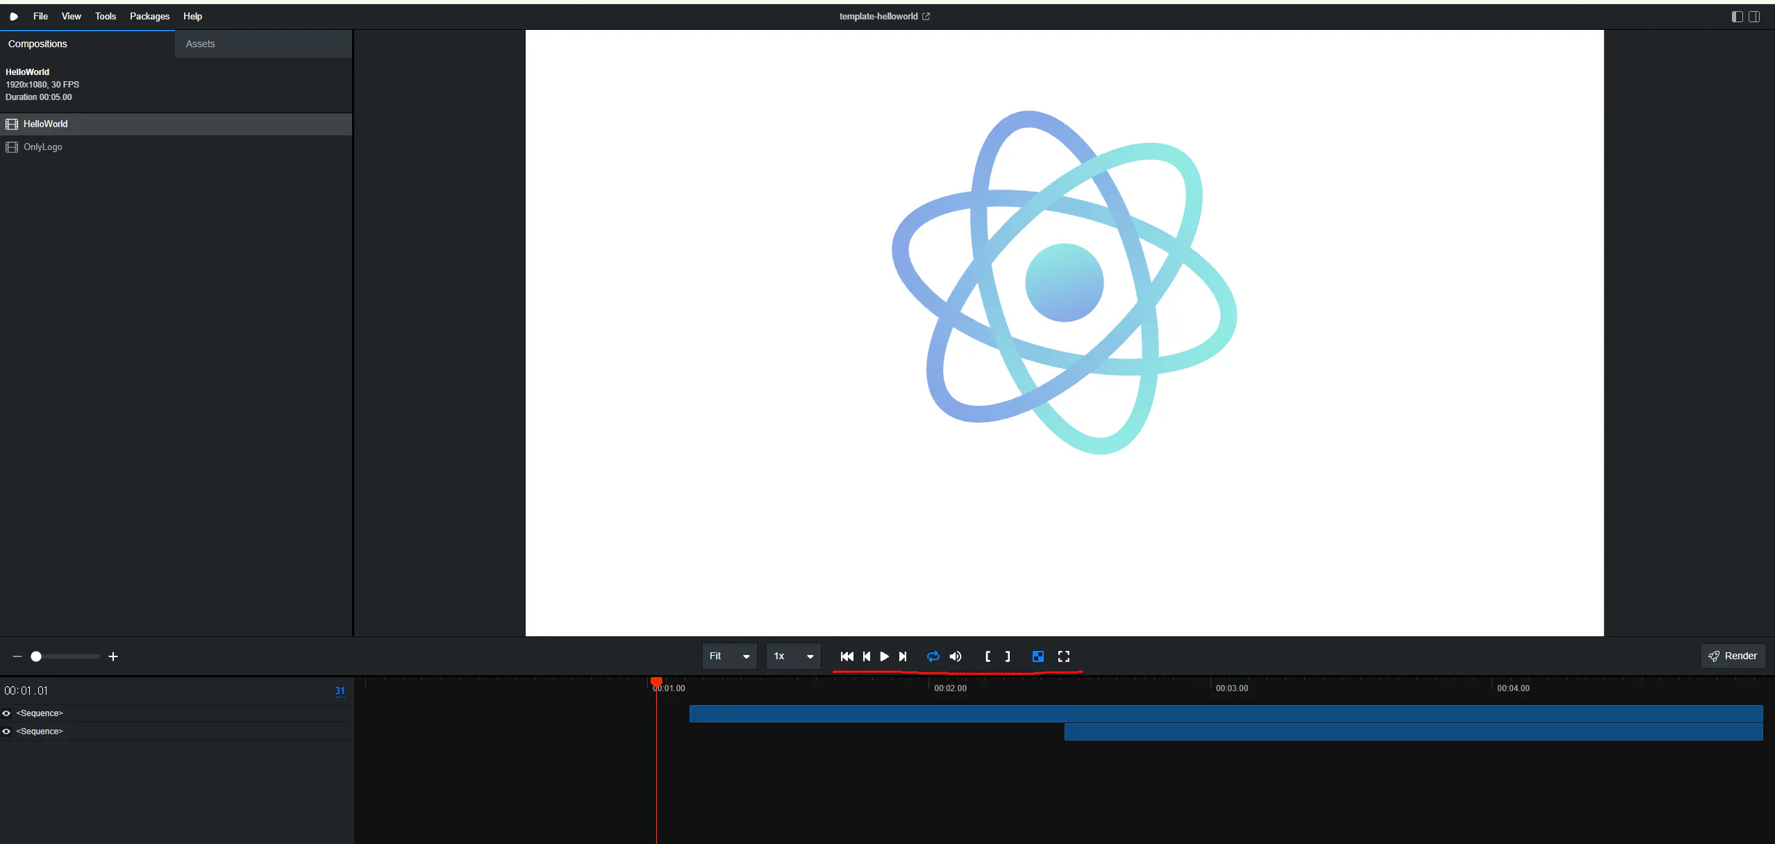The width and height of the screenshot is (1775, 844).
Task: Toggle loop playback
Action: (933, 656)
